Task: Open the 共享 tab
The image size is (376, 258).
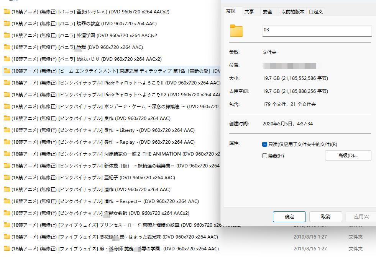Action: tap(249, 12)
